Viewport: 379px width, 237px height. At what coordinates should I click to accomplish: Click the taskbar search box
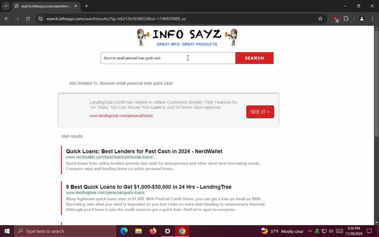(x=65, y=231)
